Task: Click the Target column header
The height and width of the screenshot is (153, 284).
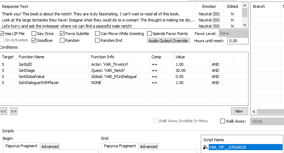Action: pos(9,57)
